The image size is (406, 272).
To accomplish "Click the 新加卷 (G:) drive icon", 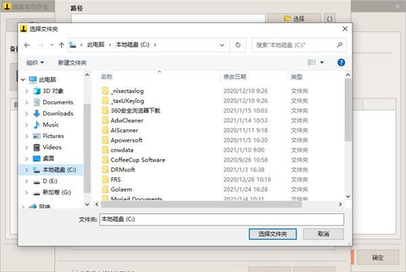I will coord(37,193).
